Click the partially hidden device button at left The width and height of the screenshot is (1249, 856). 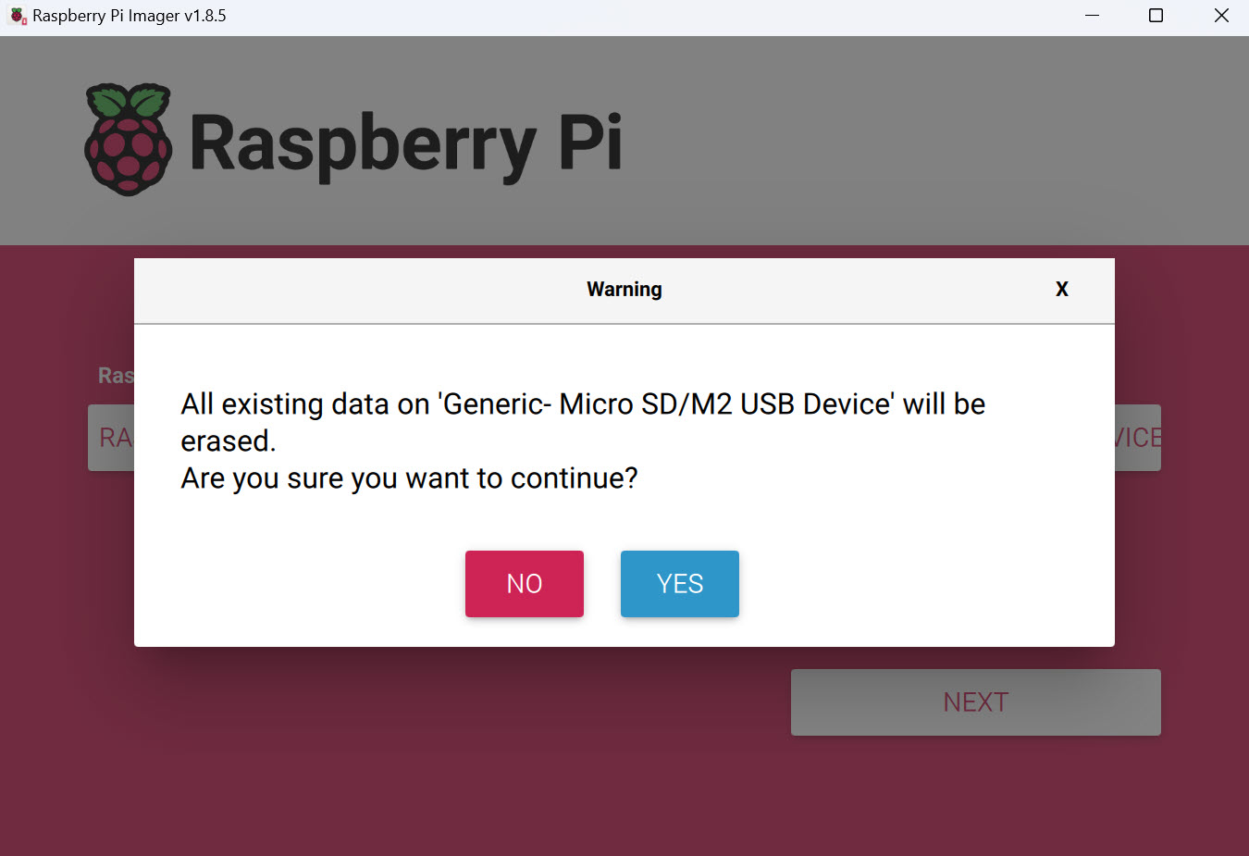coord(111,438)
